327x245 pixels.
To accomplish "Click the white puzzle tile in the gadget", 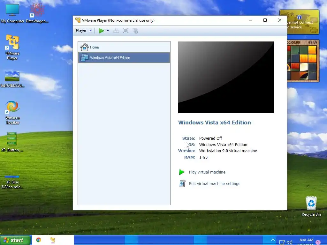I will 304,67.
